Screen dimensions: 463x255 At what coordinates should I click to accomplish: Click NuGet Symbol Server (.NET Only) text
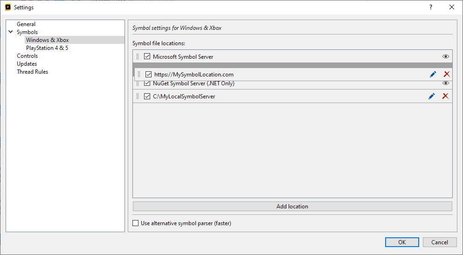coord(193,84)
